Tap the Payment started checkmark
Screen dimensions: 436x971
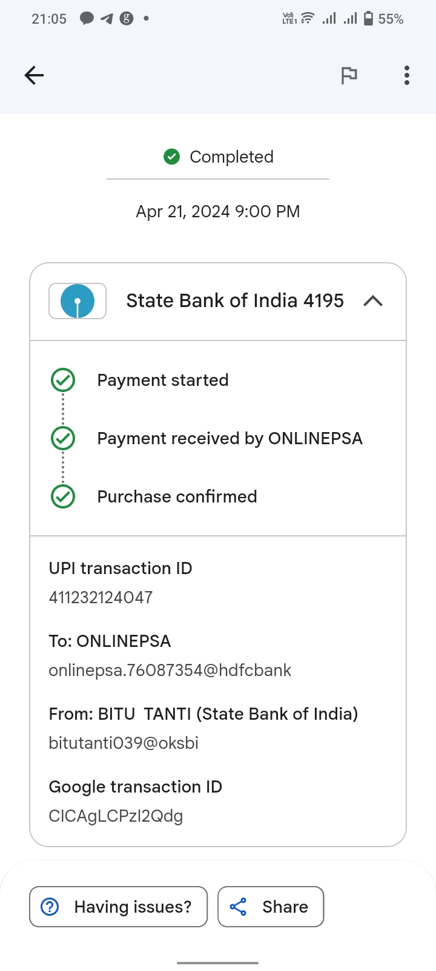63,381
